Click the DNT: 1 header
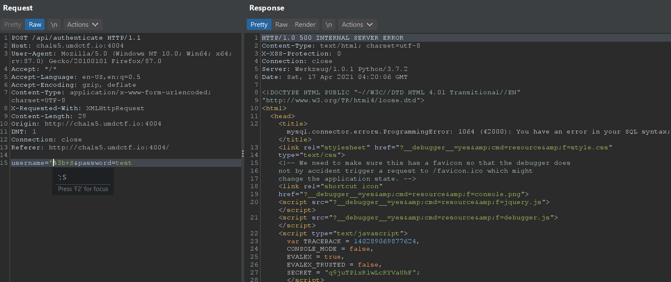Screen dimensions: 671x282 tap(24, 131)
